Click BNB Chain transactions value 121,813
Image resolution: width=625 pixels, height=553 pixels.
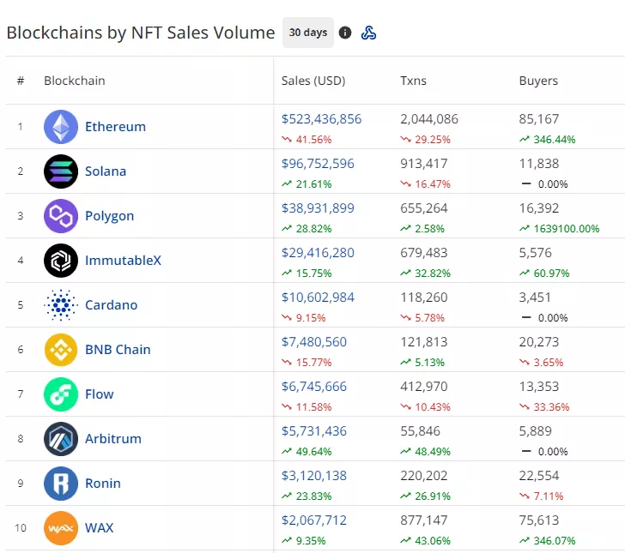(424, 341)
